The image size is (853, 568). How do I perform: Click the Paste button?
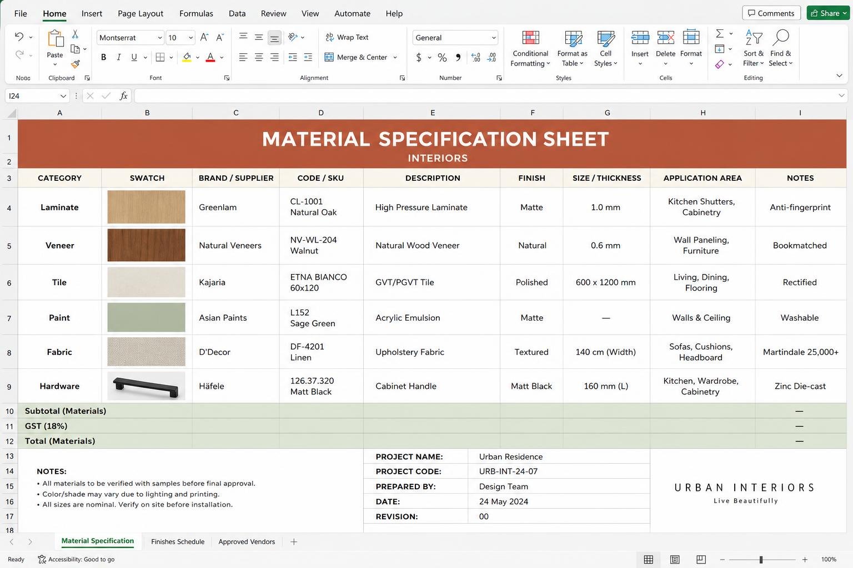pyautogui.click(x=55, y=47)
